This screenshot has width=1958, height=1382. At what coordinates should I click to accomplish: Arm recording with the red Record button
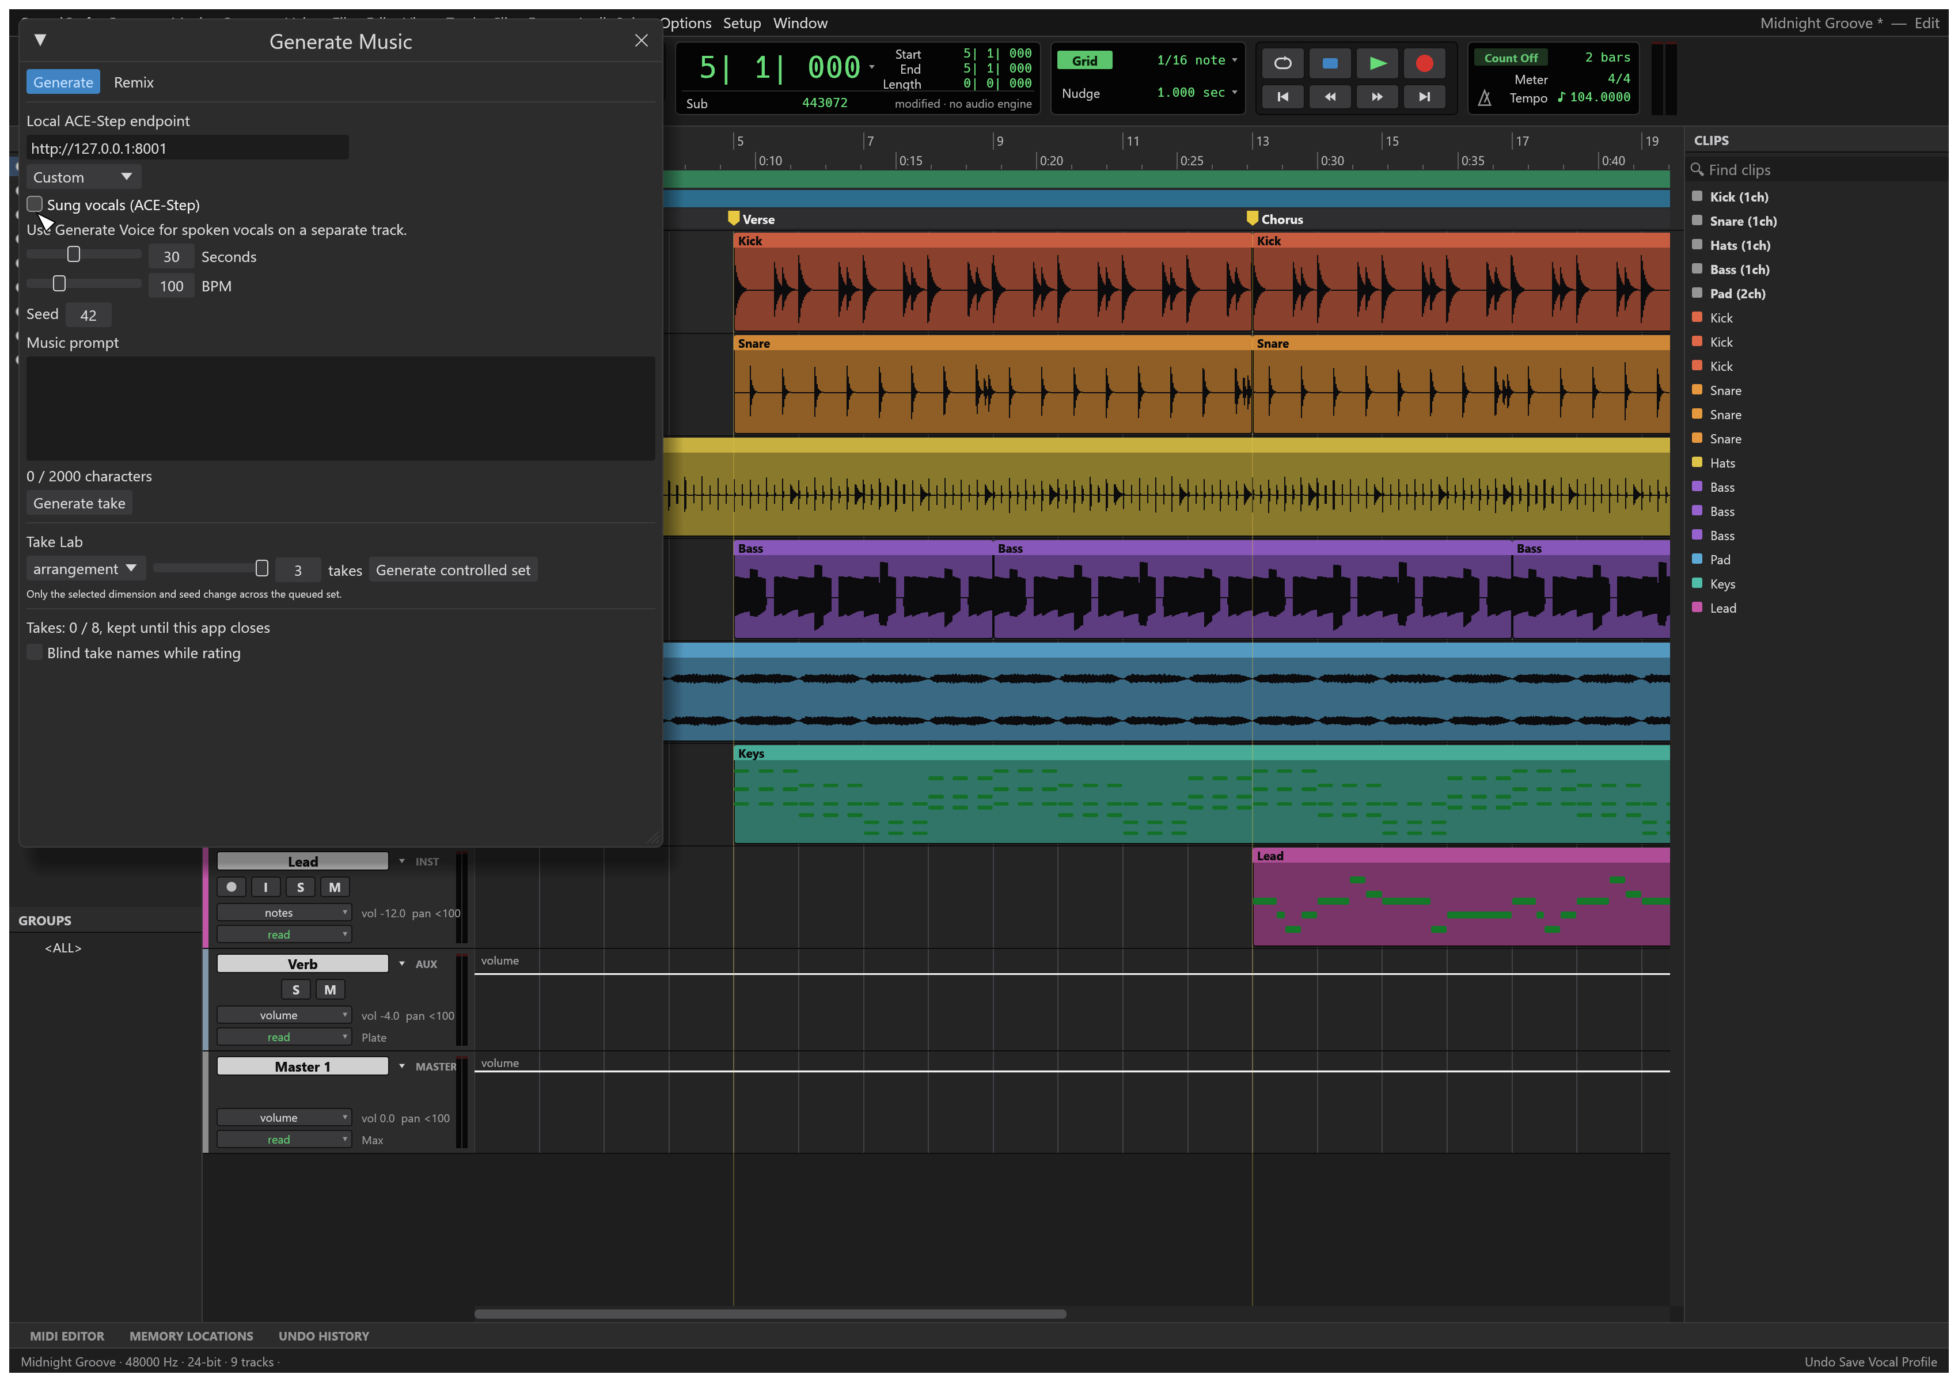[1424, 63]
